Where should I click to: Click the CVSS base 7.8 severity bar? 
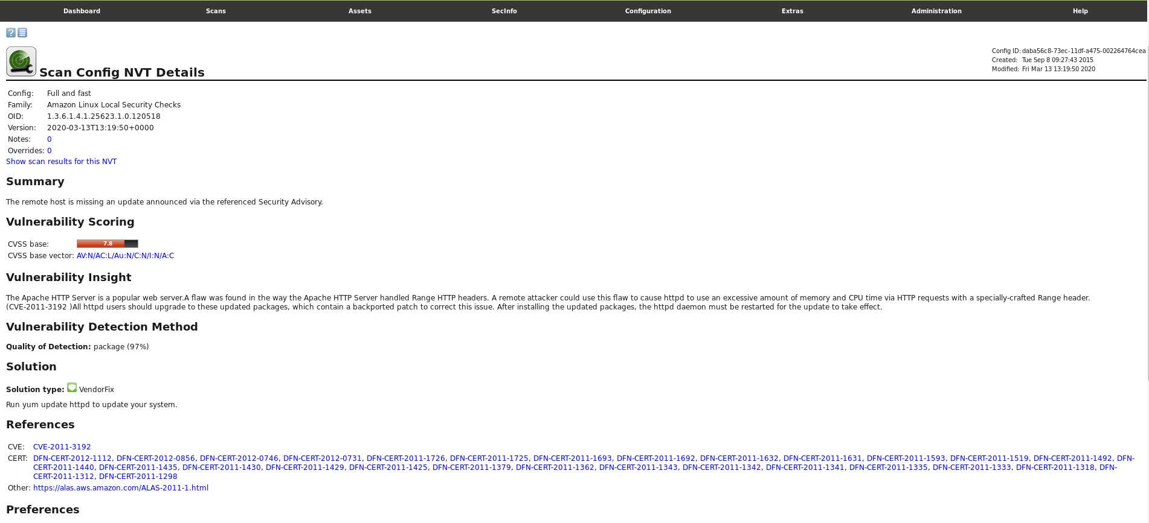pyautogui.click(x=108, y=244)
